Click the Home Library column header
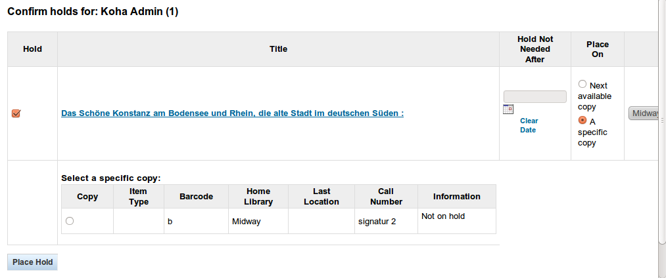 [x=258, y=197]
